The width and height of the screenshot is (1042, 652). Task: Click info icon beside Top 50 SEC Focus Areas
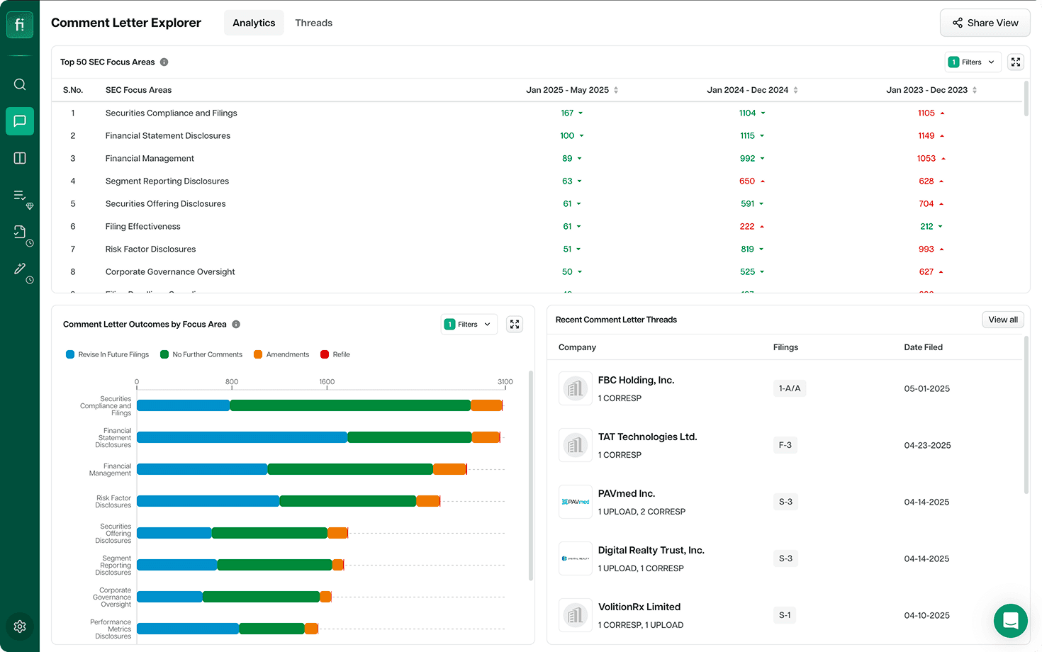click(164, 62)
